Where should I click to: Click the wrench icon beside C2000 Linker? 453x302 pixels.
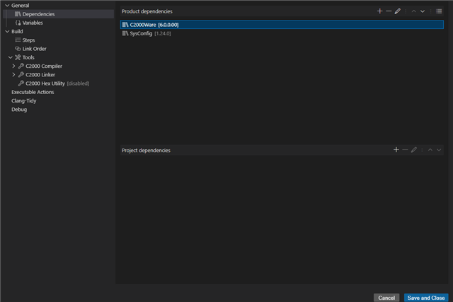pos(21,74)
